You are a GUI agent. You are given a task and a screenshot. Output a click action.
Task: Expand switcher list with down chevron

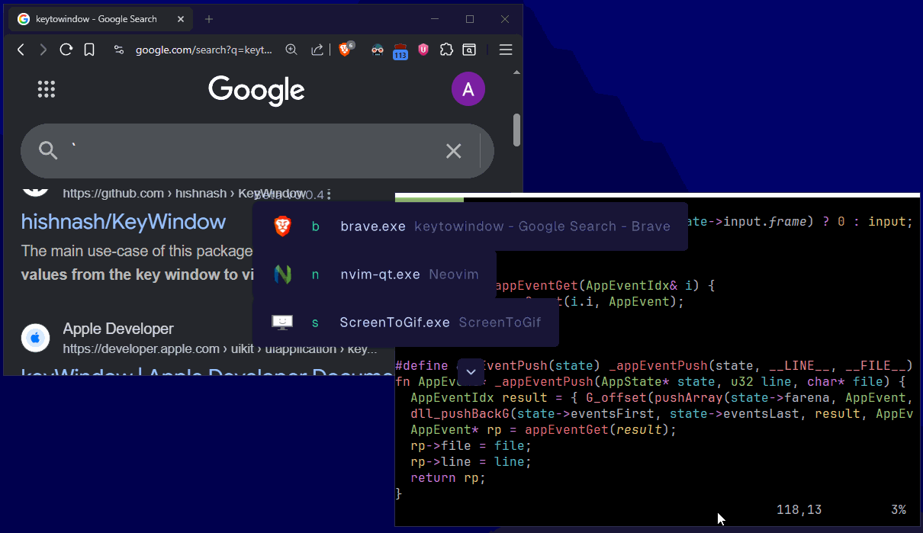(x=471, y=371)
